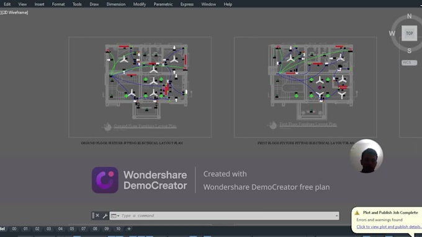The height and width of the screenshot is (237, 422).
Task: Switch to layout tab 07
Action: pyautogui.click(x=83, y=229)
